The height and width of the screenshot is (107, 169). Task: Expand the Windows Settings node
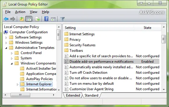[6, 43]
